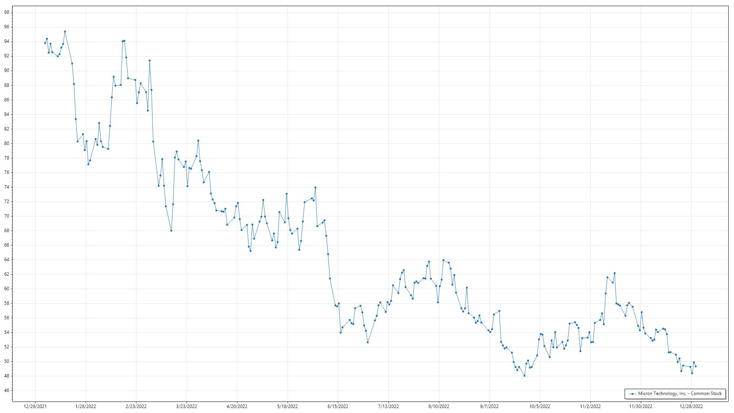Click the 98 y-axis value label
This screenshot has width=734, height=413.
pyautogui.click(x=7, y=12)
